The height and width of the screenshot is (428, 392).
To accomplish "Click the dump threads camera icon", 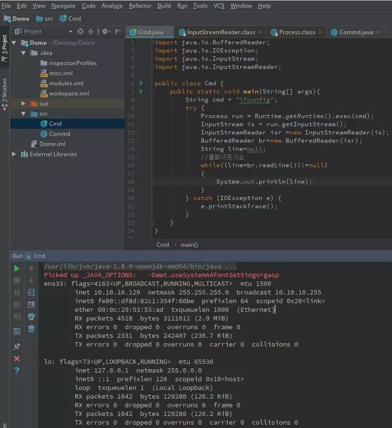I will (x=17, y=305).
